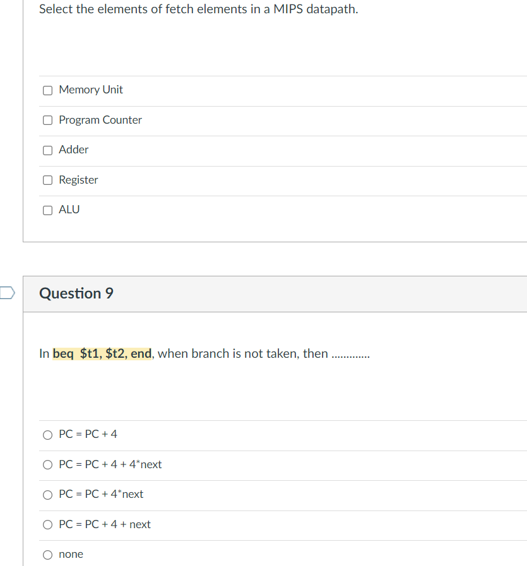Check the Memory Unit checkbox
The width and height of the screenshot is (527, 566).
pyautogui.click(x=47, y=90)
